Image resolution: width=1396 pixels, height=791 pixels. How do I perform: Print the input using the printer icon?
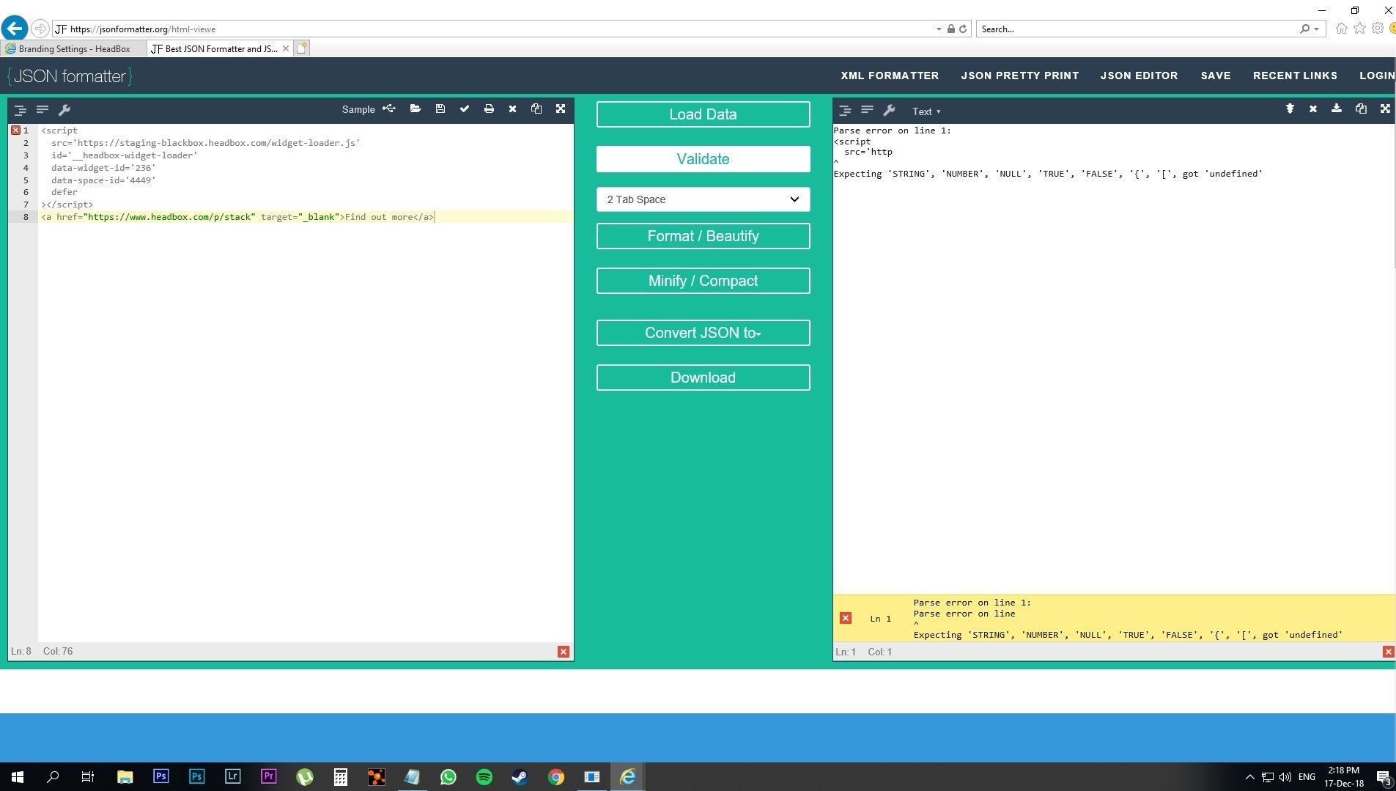point(489,109)
